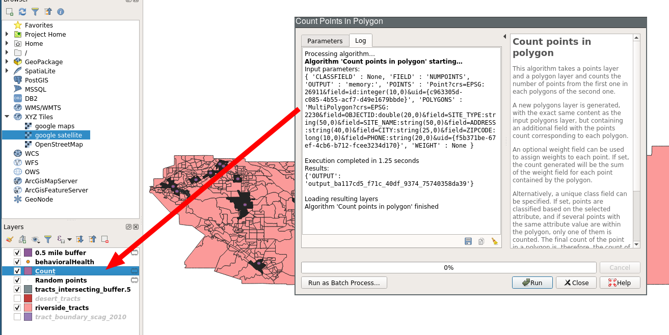
Task: Enable the desert_tracts layer checkbox
Action: (17, 298)
